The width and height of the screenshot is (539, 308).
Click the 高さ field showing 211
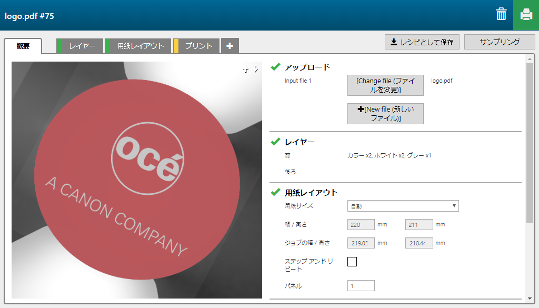tap(419, 224)
